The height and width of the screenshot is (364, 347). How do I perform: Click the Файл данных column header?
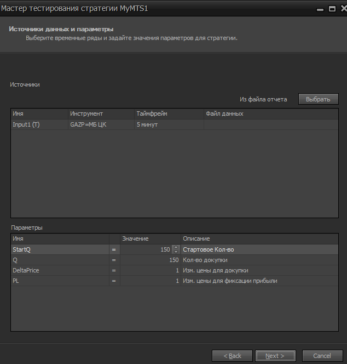pos(271,114)
